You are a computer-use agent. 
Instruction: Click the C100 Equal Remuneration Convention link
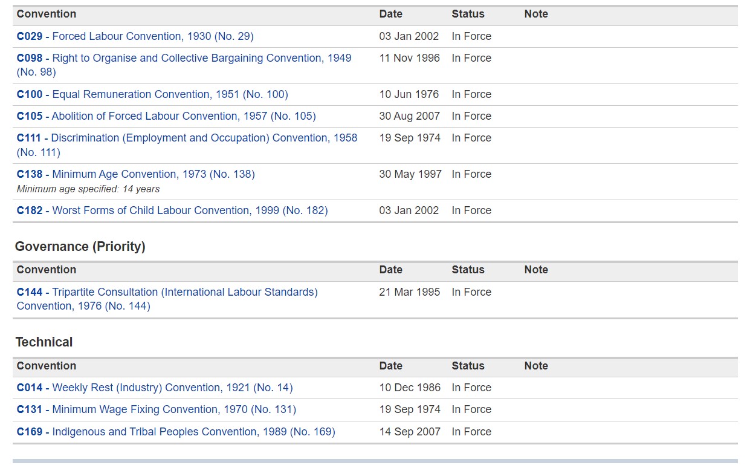(152, 94)
